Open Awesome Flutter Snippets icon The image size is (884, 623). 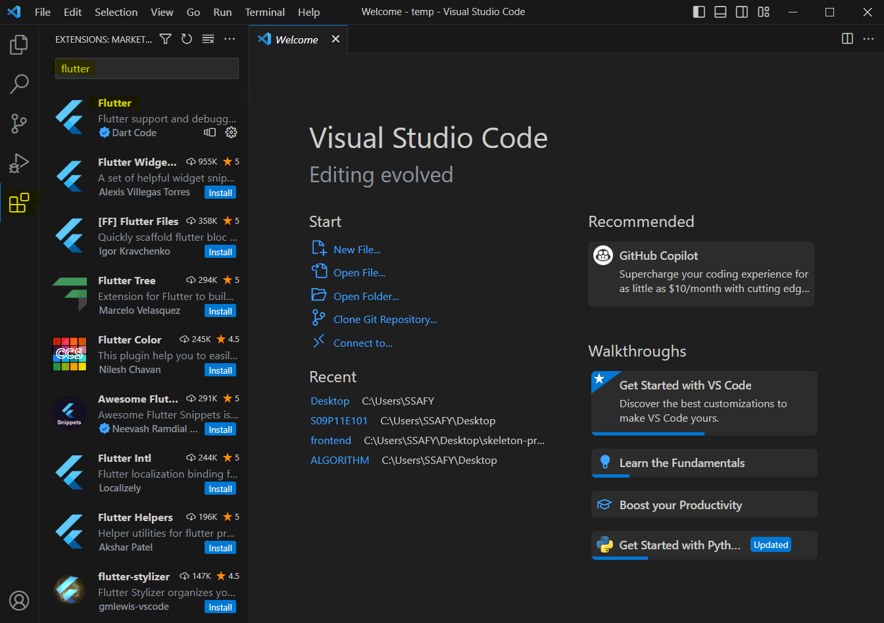(x=70, y=413)
